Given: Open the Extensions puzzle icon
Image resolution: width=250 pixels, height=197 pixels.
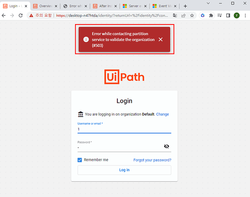Looking at the screenshot, I should [x=211, y=15].
